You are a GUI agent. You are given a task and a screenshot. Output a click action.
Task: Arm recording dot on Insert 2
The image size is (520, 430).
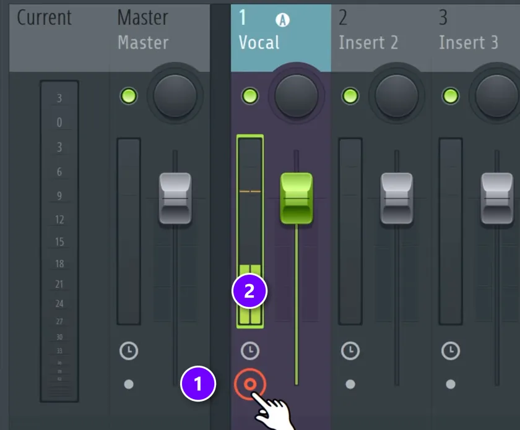coord(350,384)
